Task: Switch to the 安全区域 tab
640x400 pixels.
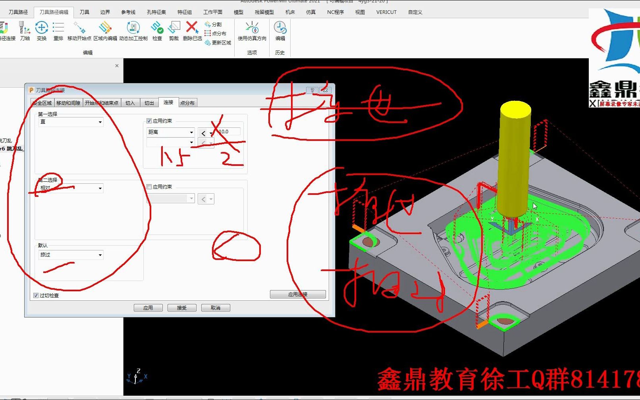Action: point(42,103)
